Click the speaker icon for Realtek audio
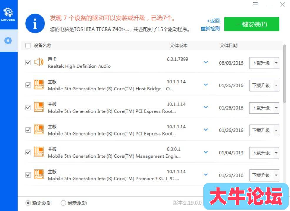The image size is (290, 211). [39, 62]
